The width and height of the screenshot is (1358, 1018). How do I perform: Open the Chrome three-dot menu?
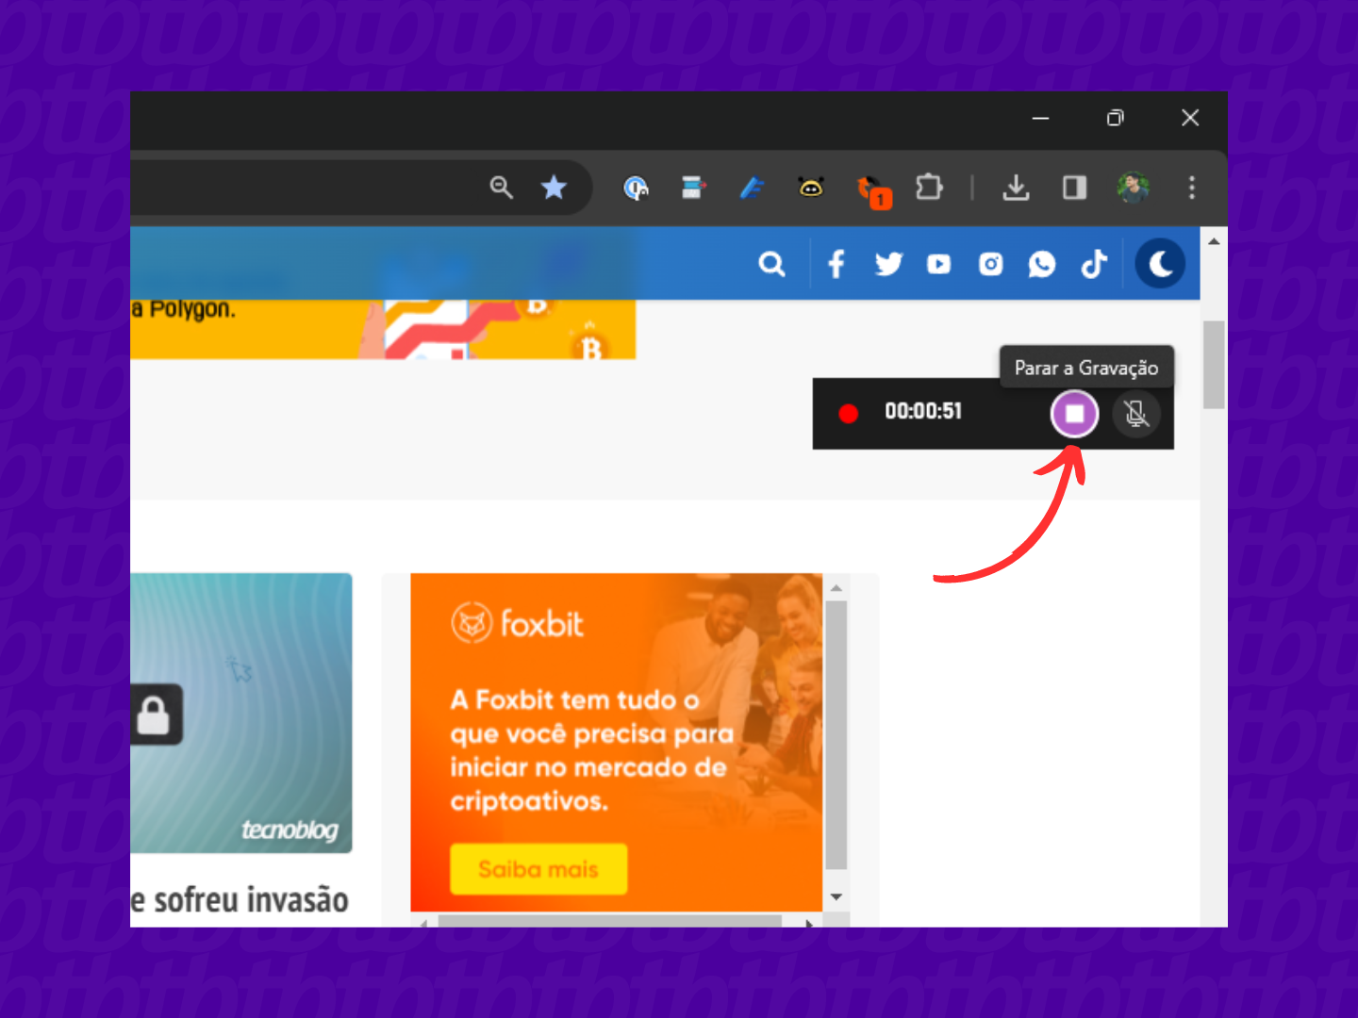[x=1192, y=188]
